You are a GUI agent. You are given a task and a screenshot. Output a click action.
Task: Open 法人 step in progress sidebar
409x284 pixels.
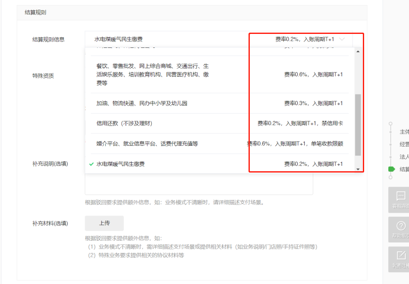[x=404, y=156]
